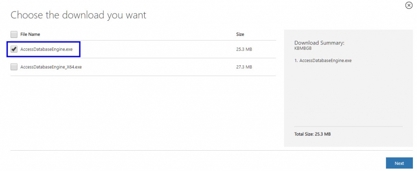Image resolution: width=417 pixels, height=171 pixels.
Task: Select summary entry 1. AccessDatabaseEngine.exe
Action: click(323, 60)
